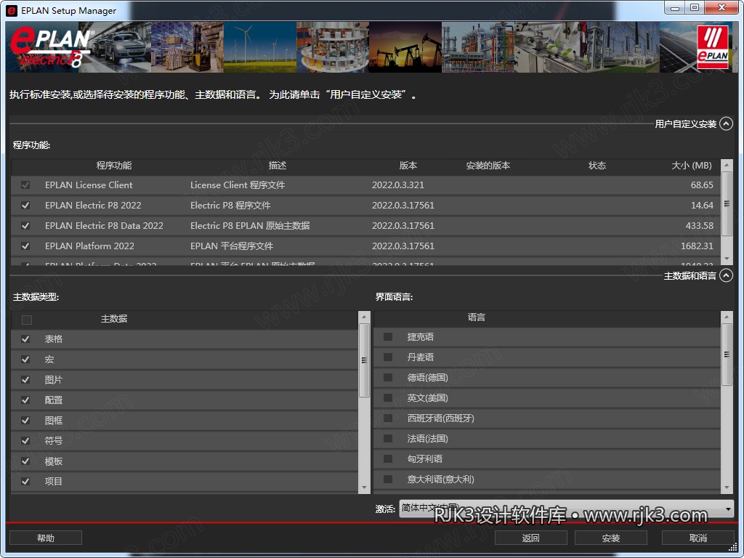The image size is (744, 558).
Task: Click the 安装的版本 column header
Action: click(488, 166)
